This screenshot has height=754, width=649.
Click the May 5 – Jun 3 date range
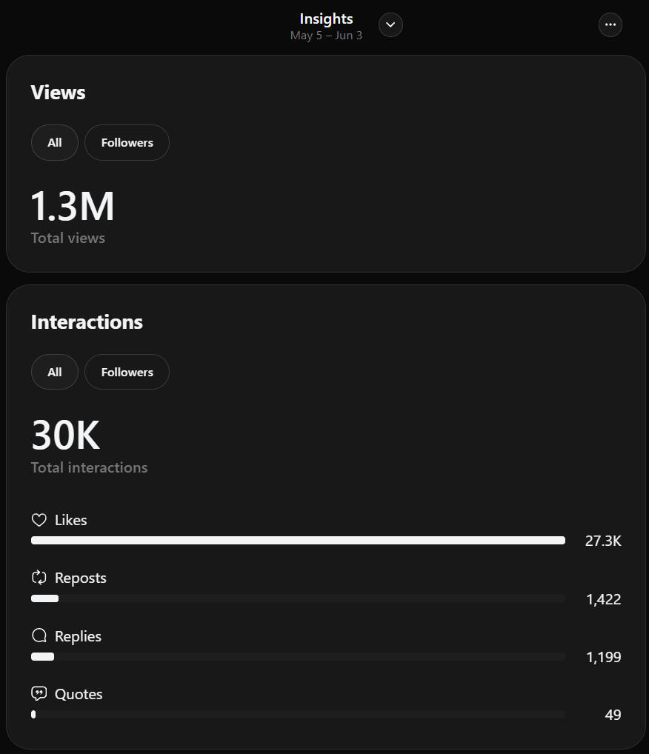coord(326,36)
